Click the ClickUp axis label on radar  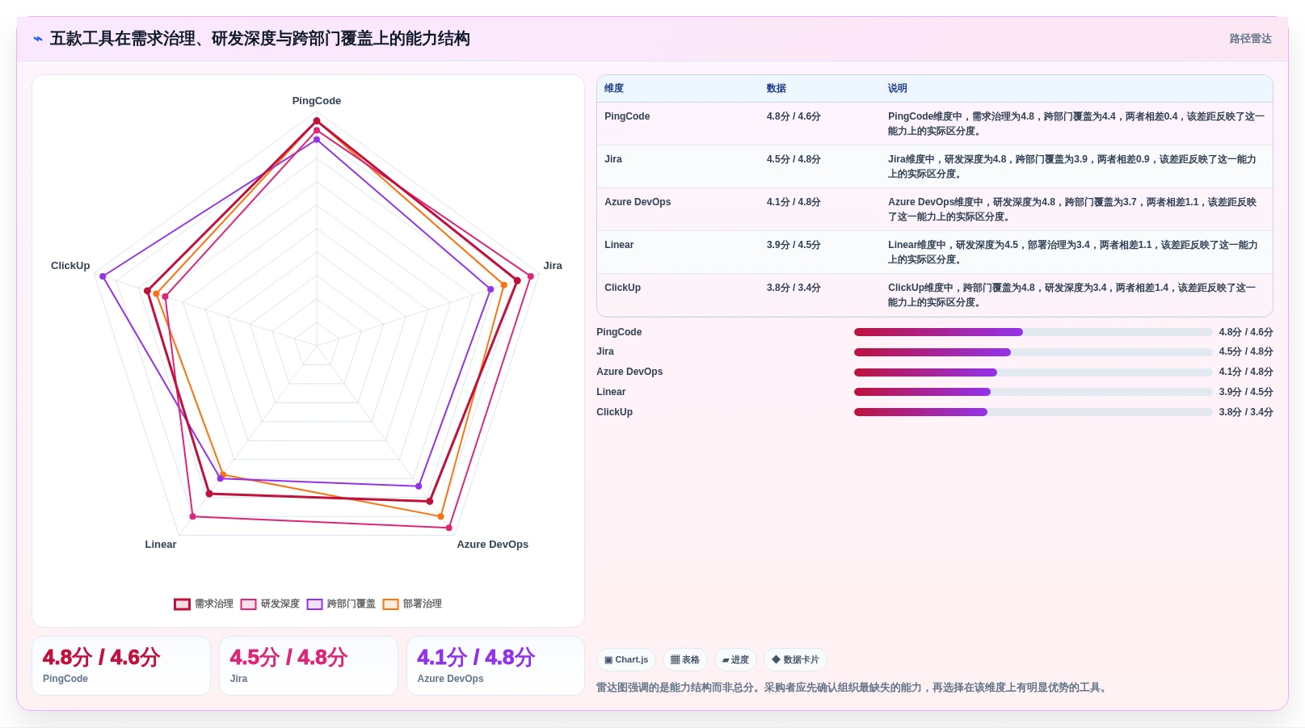point(70,266)
